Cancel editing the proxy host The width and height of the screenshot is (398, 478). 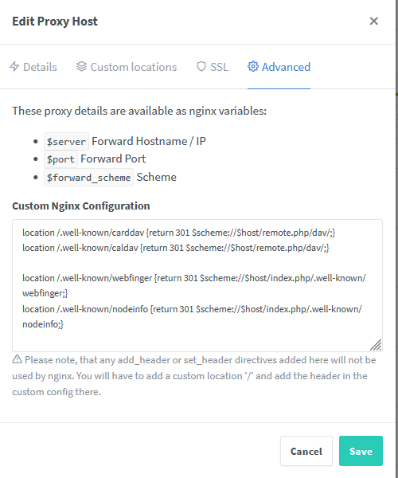306,451
